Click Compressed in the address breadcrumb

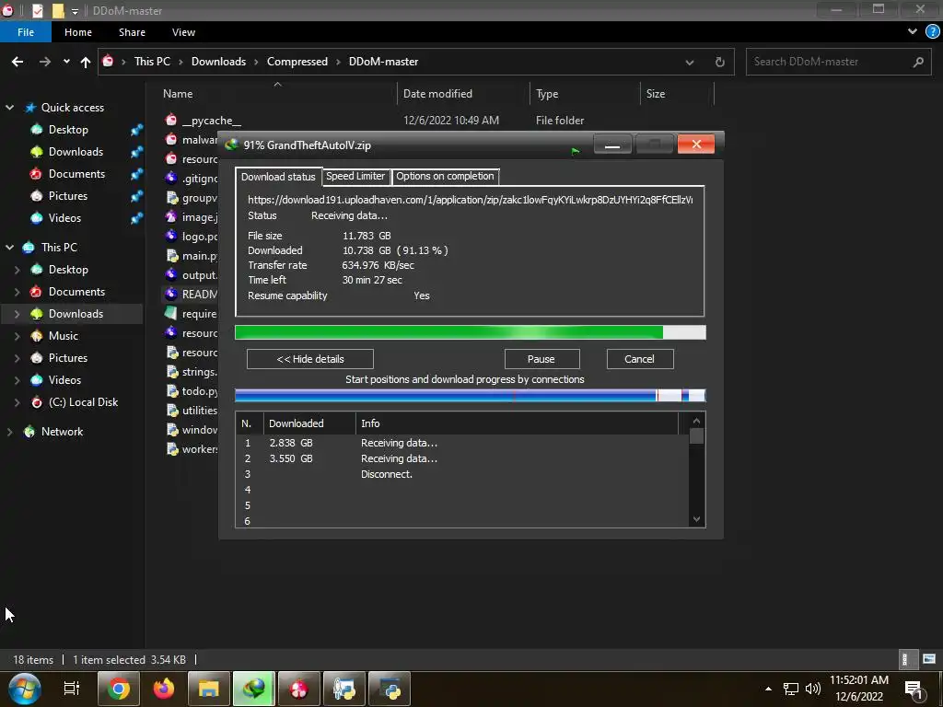[x=297, y=62]
